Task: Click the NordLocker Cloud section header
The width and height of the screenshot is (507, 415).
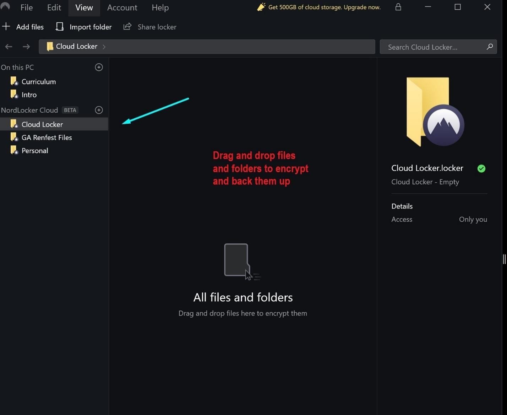Action: click(x=29, y=110)
